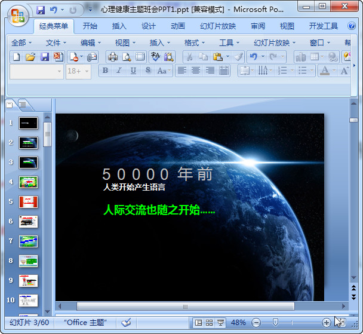Click the Insert Chart icon
This screenshot has width=363, height=334.
click(x=301, y=57)
